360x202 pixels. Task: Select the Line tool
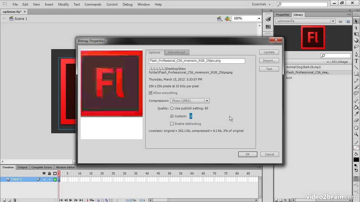pos(356,67)
